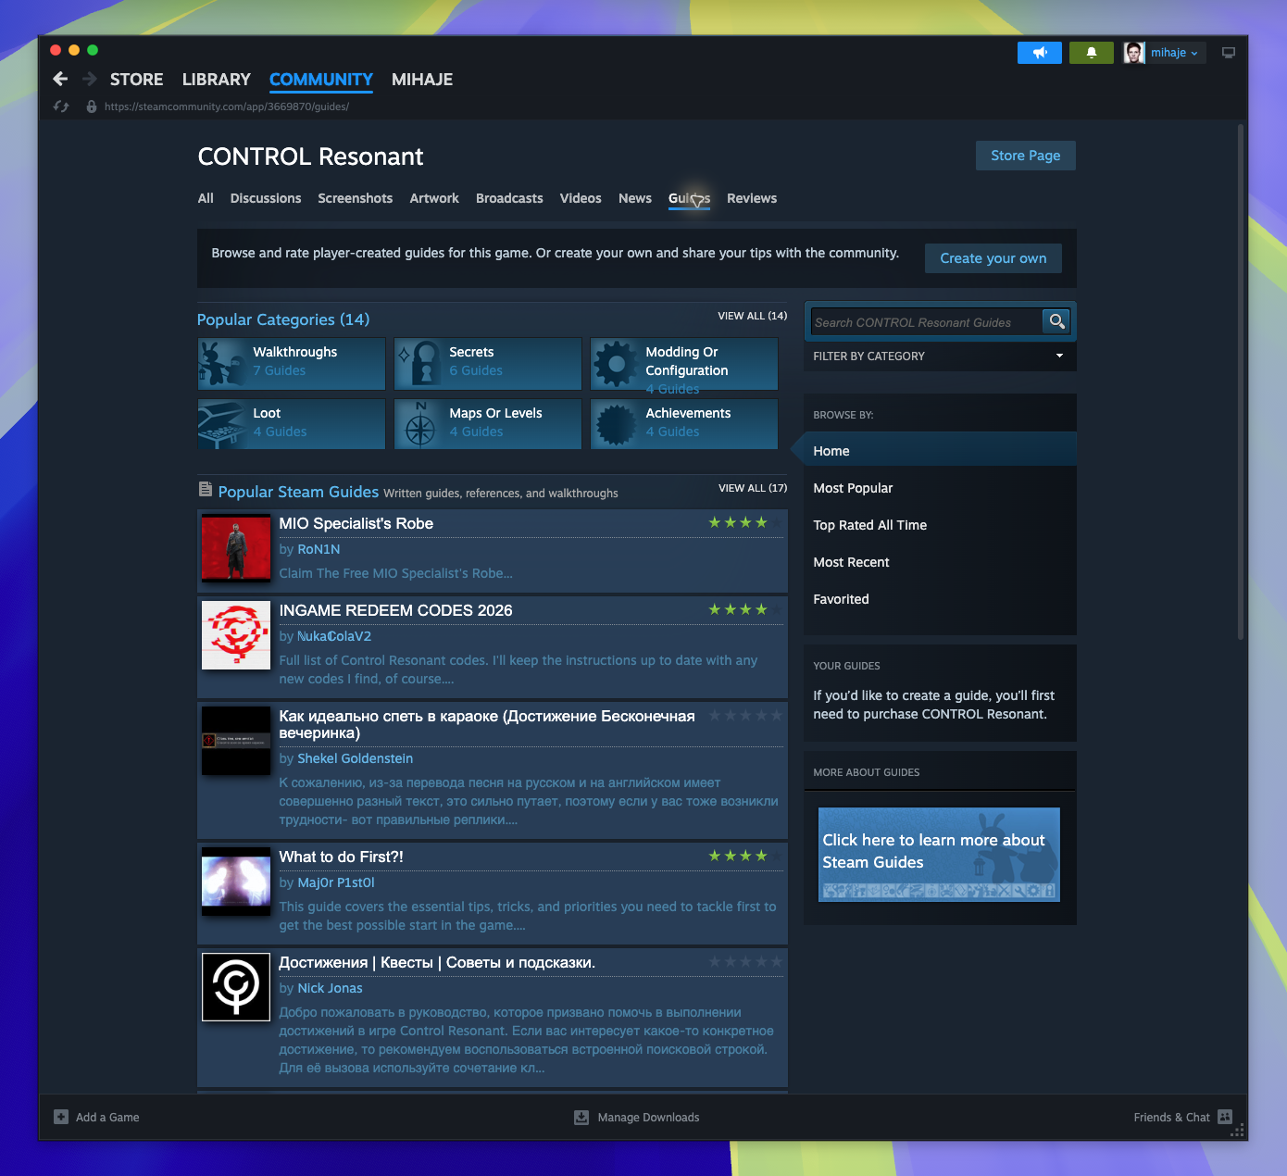Switch to the Discussions tab
Image resolution: width=1287 pixels, height=1176 pixels.
(x=266, y=198)
